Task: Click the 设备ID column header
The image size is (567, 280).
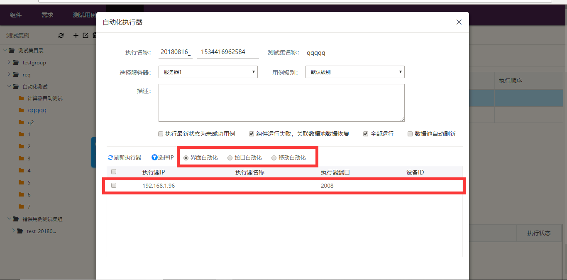Action: [x=415, y=172]
